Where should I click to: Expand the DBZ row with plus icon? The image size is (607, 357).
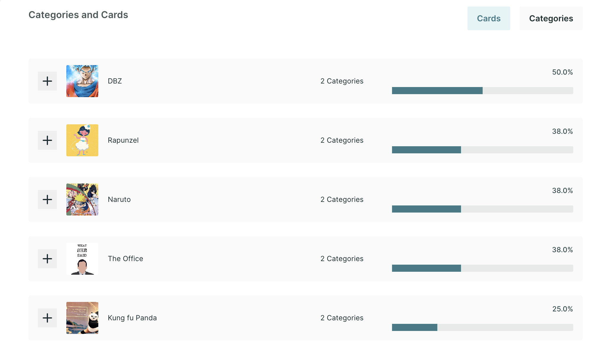(47, 81)
